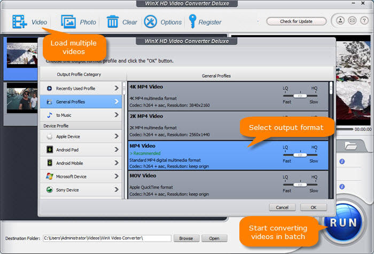Click the Recently Used Profile icon
Image resolution: width=374 pixels, height=254 pixels.
click(x=49, y=88)
